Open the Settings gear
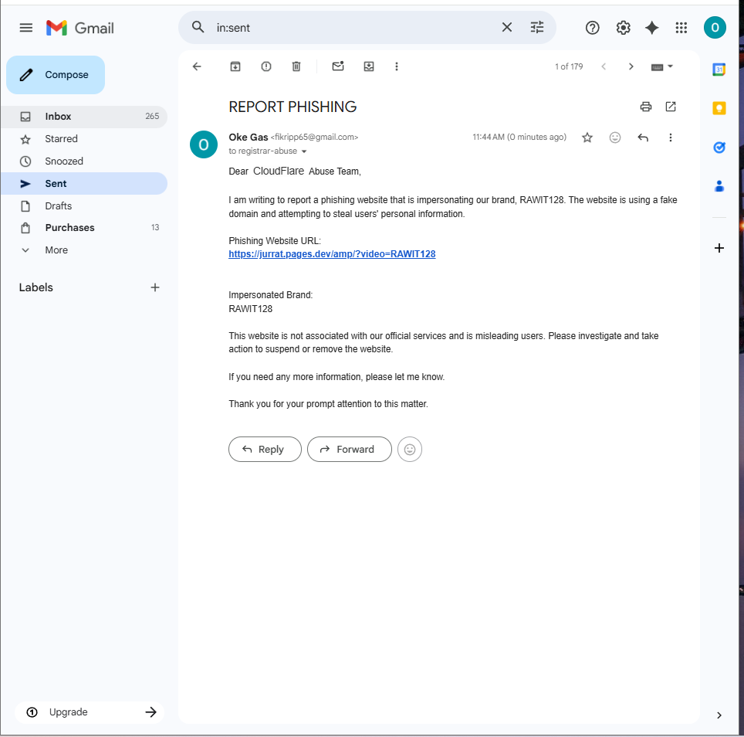This screenshot has width=744, height=737. coord(623,28)
